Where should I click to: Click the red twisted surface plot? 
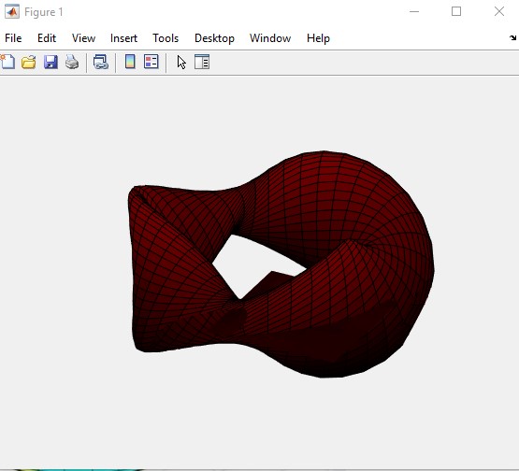[281, 264]
